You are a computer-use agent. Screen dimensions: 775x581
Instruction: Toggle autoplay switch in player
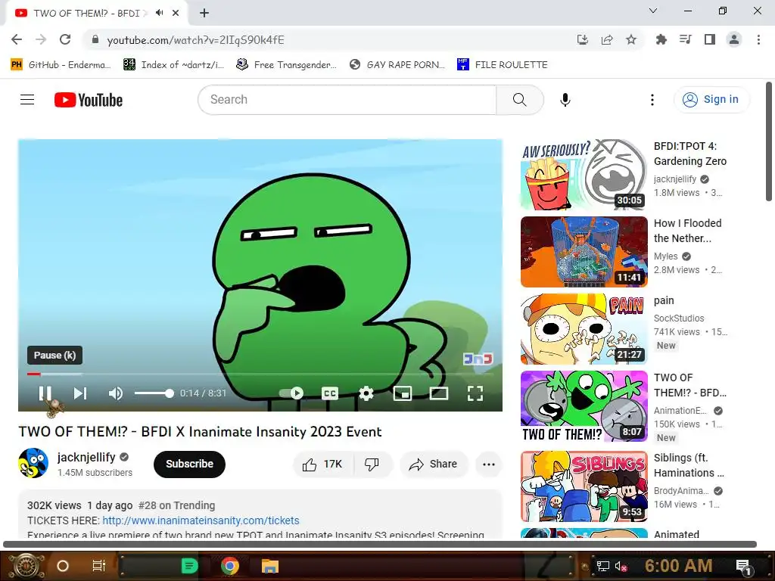(x=291, y=393)
